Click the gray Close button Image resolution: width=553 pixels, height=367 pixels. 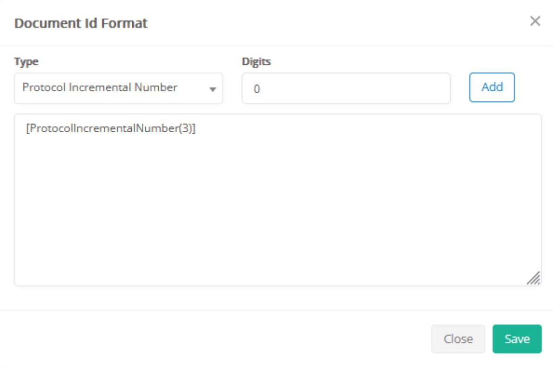pos(458,339)
